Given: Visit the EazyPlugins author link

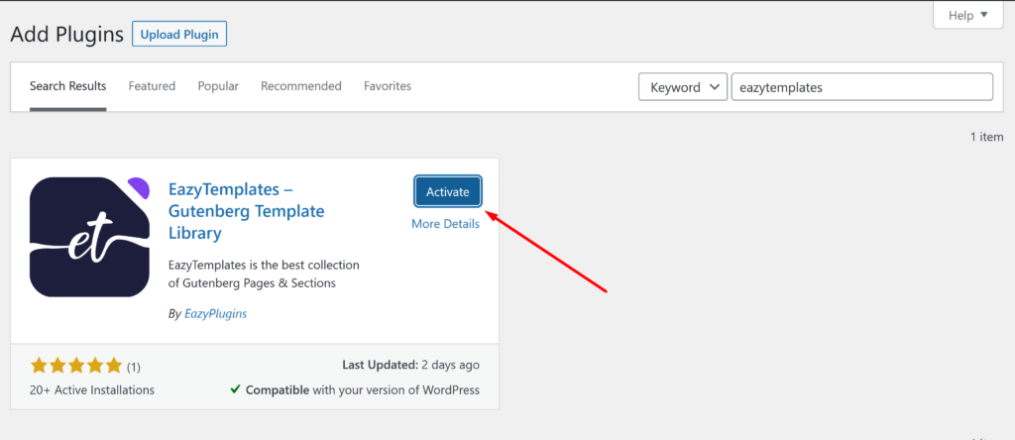Looking at the screenshot, I should (x=215, y=314).
